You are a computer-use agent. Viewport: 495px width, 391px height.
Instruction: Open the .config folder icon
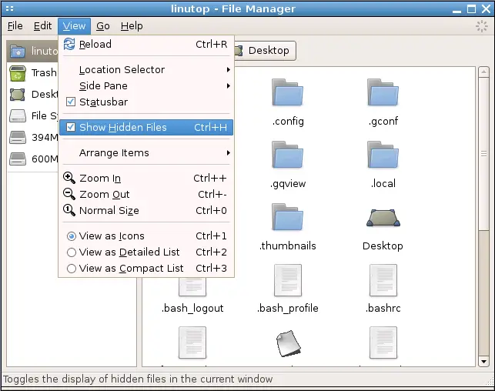pos(288,92)
